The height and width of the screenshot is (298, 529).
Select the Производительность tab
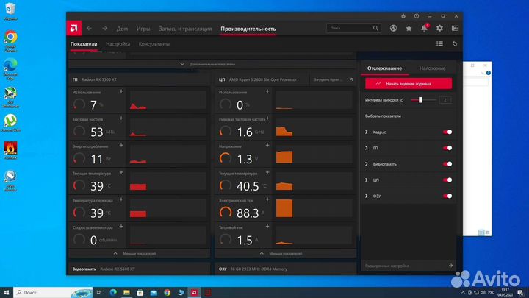point(248,29)
